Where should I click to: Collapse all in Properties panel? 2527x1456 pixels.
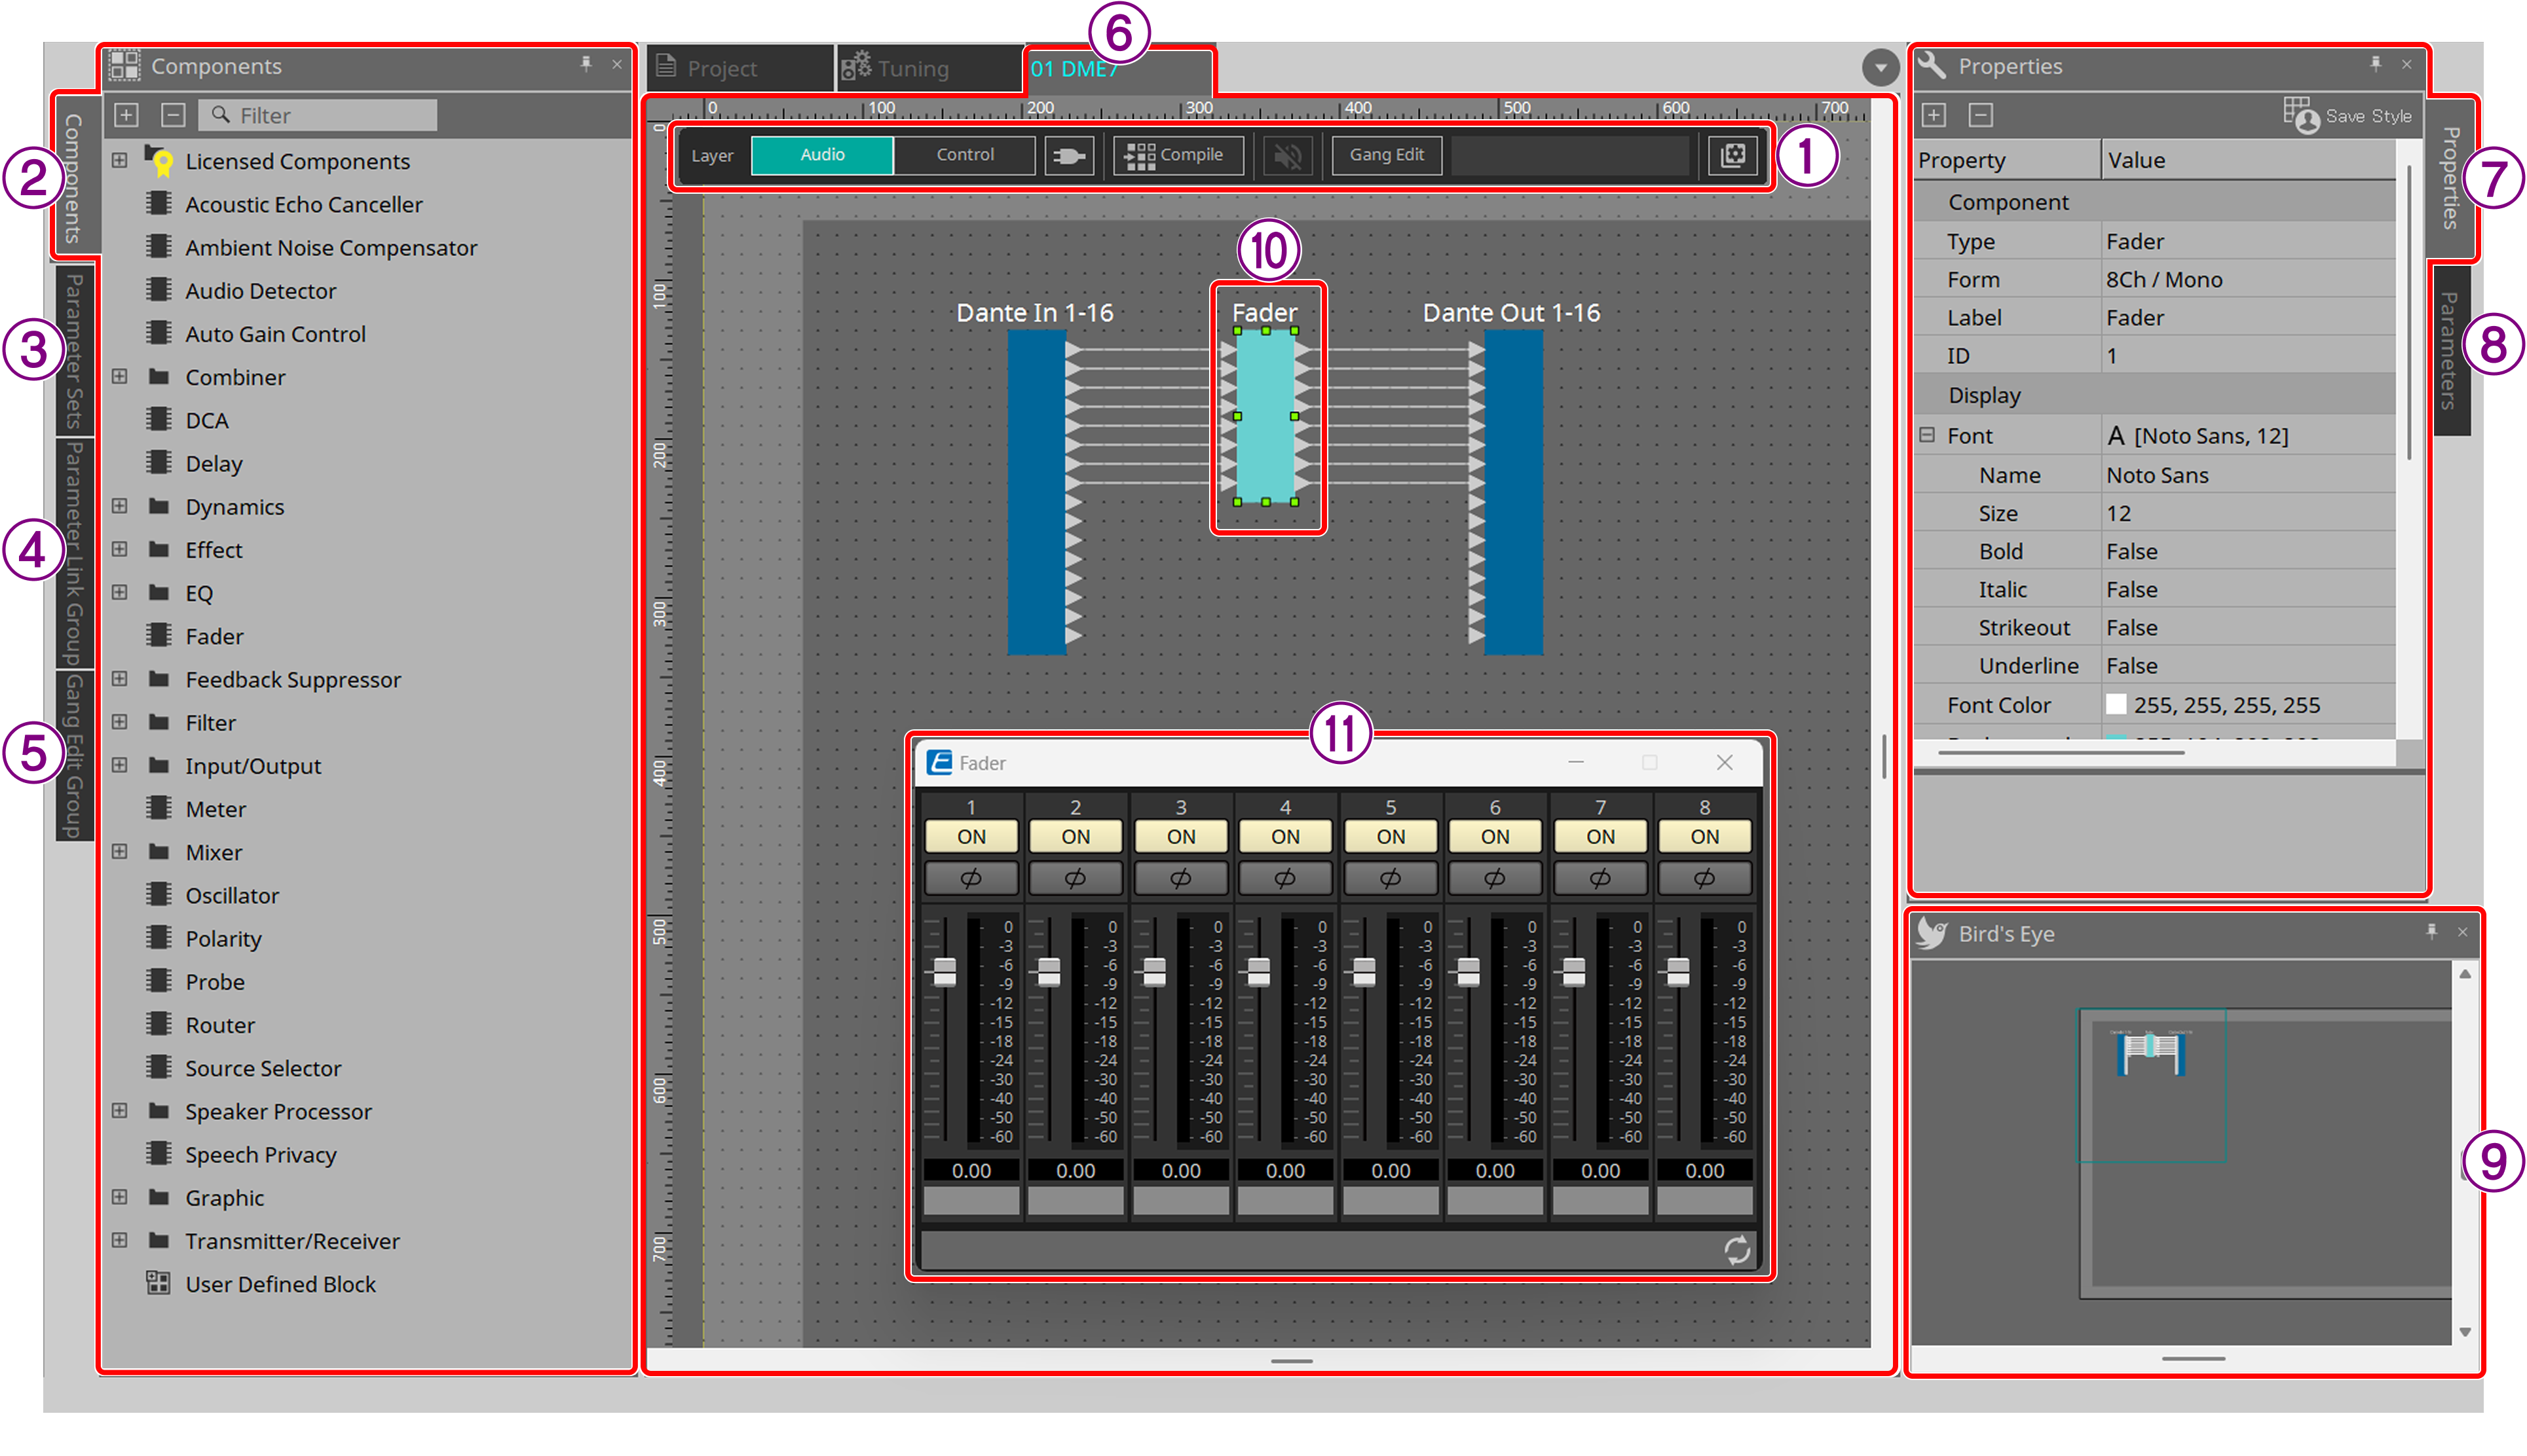[x=1981, y=115]
